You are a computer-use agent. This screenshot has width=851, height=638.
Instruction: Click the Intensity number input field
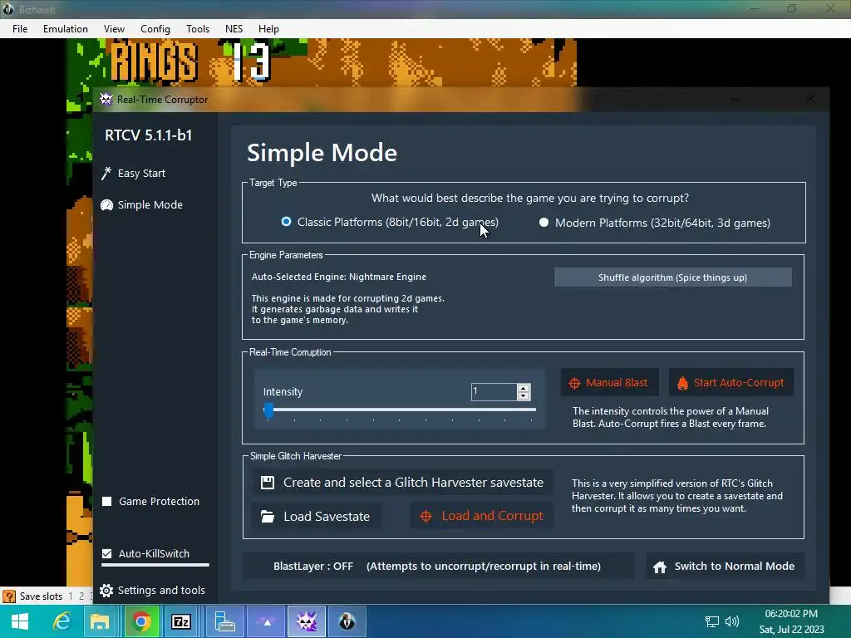point(494,392)
